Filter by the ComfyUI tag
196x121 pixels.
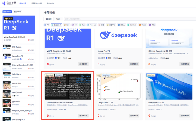coord(132,25)
